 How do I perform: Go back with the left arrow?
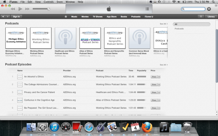coord(3,16)
